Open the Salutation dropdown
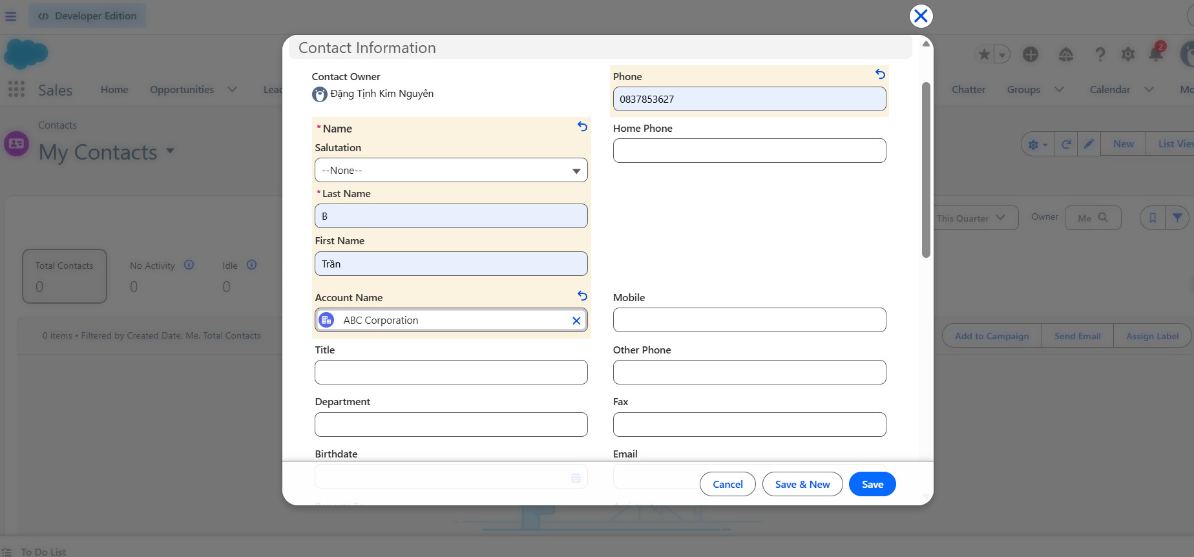Image resolution: width=1194 pixels, height=557 pixels. tap(451, 171)
